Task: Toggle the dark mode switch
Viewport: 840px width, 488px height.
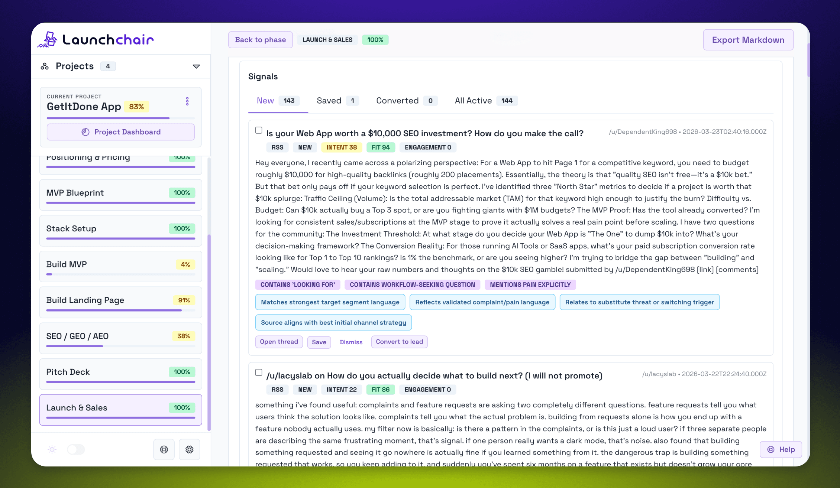Action: click(x=76, y=449)
